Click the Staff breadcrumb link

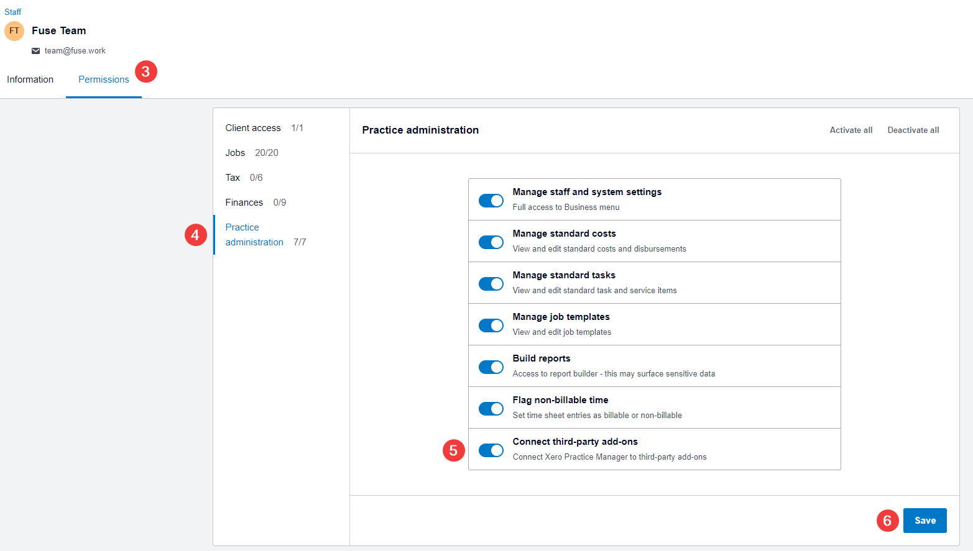tap(12, 12)
